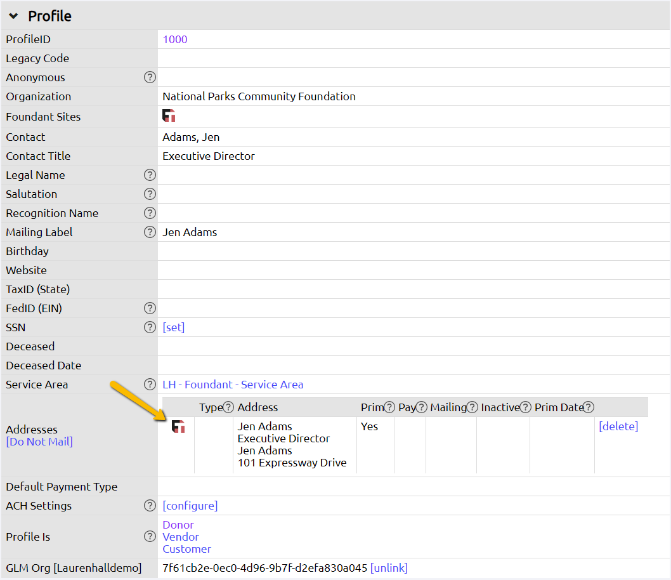Open the help icon next to Anonymous
The image size is (671, 580).
(x=150, y=77)
